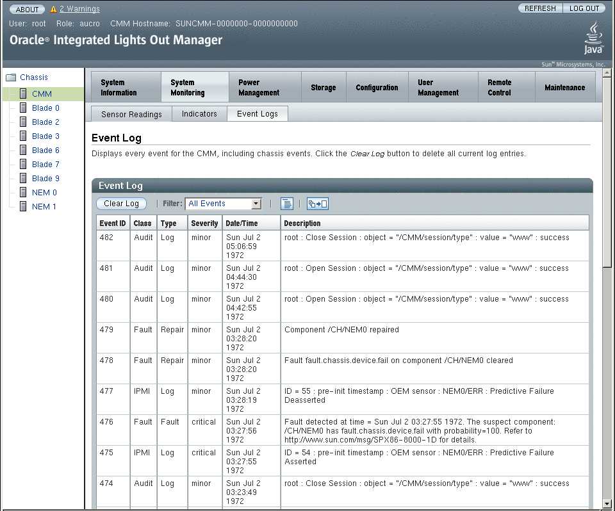This screenshot has width=615, height=511.
Task: Click the Blade 3 server icon
Action: click(23, 136)
